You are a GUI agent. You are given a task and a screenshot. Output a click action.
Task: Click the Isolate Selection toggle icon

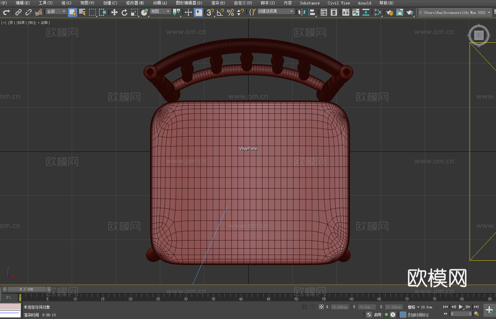tap(304, 307)
